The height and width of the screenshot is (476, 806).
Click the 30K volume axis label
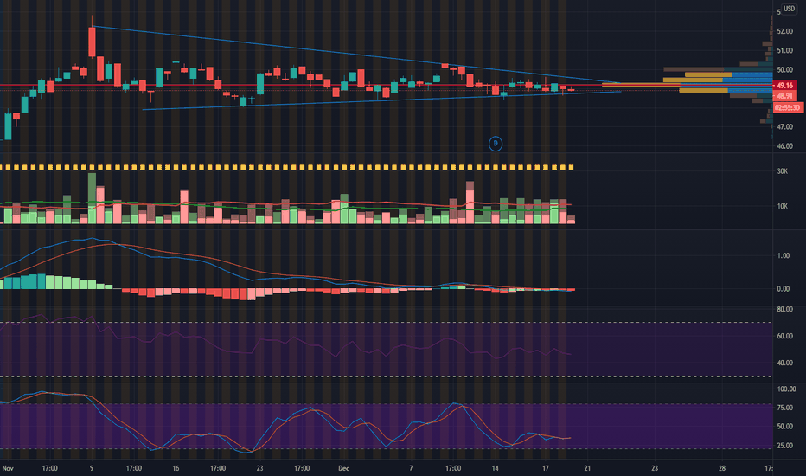pyautogui.click(x=783, y=171)
